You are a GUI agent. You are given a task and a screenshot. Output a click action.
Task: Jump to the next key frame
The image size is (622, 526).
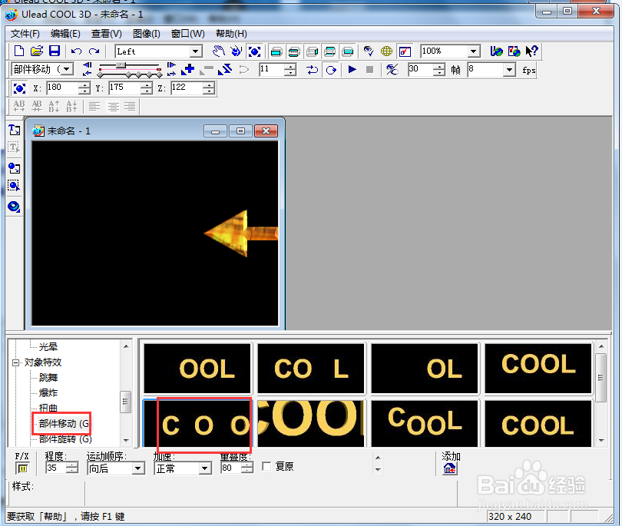click(x=171, y=73)
